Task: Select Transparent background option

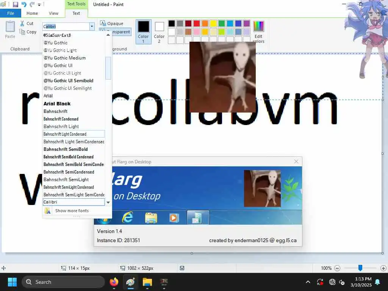Action: 115,32
